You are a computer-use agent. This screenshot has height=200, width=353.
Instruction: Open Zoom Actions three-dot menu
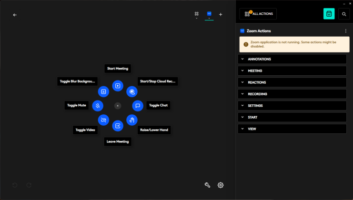pos(346,31)
